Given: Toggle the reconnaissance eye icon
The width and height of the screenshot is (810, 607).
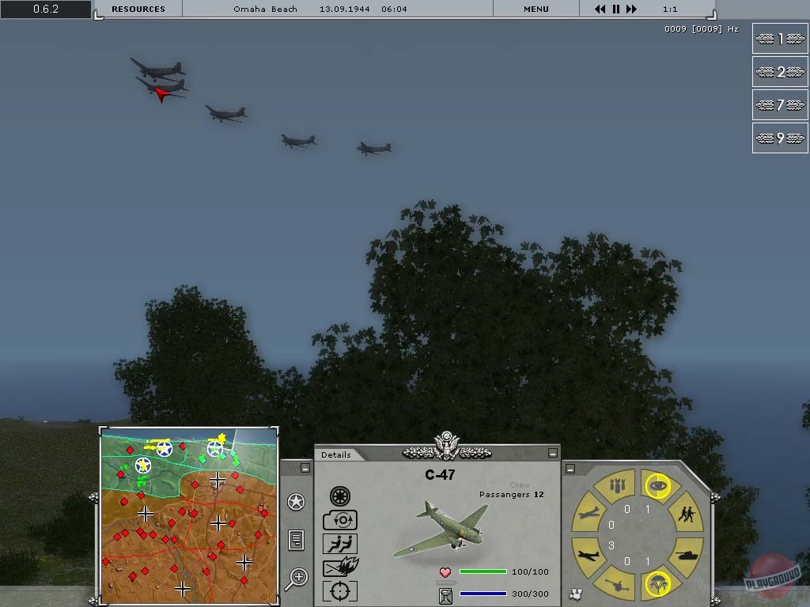Looking at the screenshot, I should 657,485.
